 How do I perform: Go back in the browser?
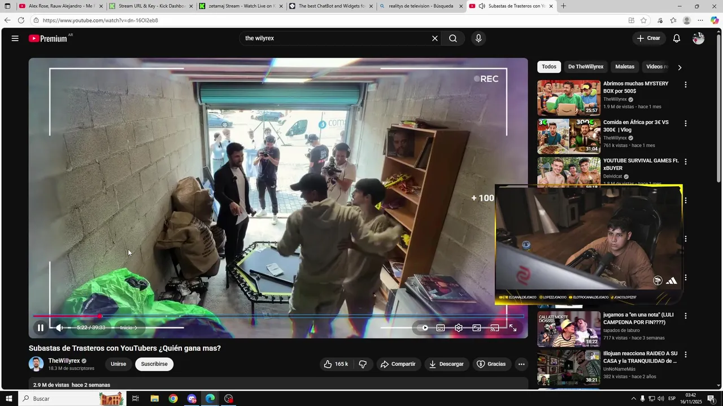(7, 20)
